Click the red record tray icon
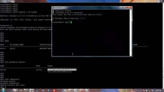This screenshot has height=92, width=164. tap(141, 91)
